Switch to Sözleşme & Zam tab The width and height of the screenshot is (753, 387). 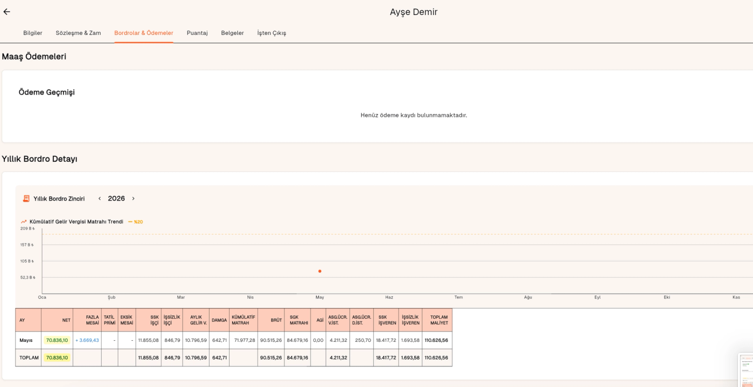79,33
